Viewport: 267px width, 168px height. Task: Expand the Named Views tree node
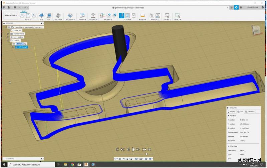pos(7,34)
